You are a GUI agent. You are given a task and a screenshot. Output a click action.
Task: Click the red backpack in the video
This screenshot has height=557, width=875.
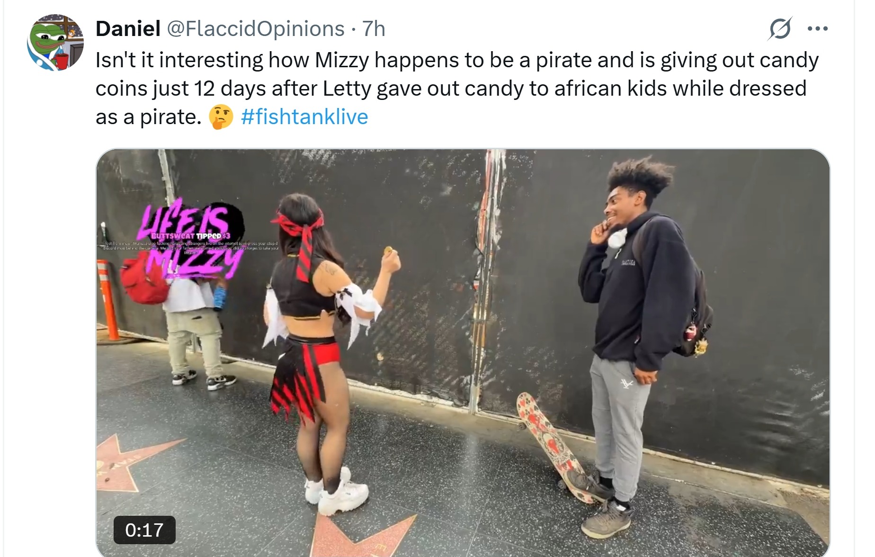pos(145,279)
